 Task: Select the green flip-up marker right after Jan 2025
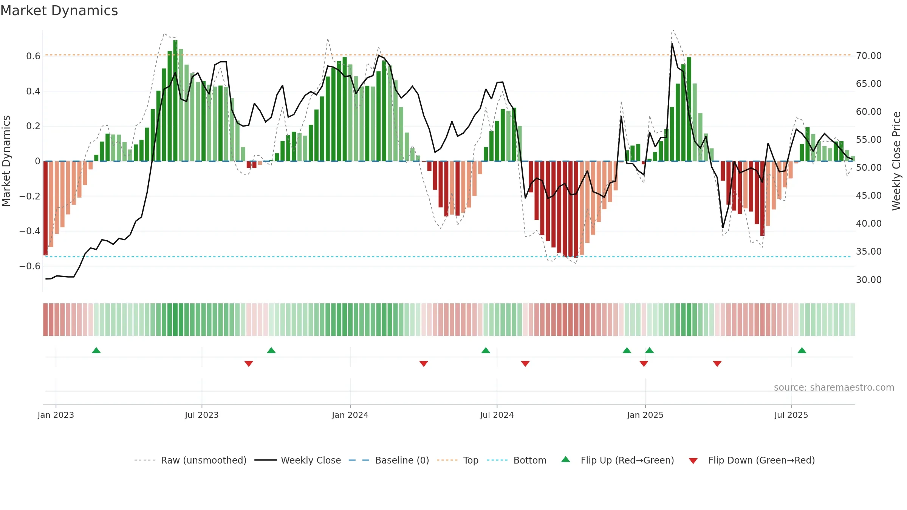click(x=650, y=350)
